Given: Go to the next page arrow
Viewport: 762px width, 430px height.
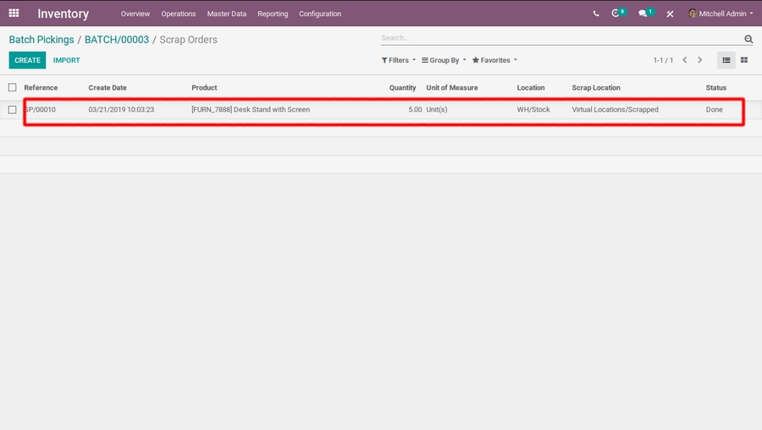Looking at the screenshot, I should pyautogui.click(x=700, y=60).
